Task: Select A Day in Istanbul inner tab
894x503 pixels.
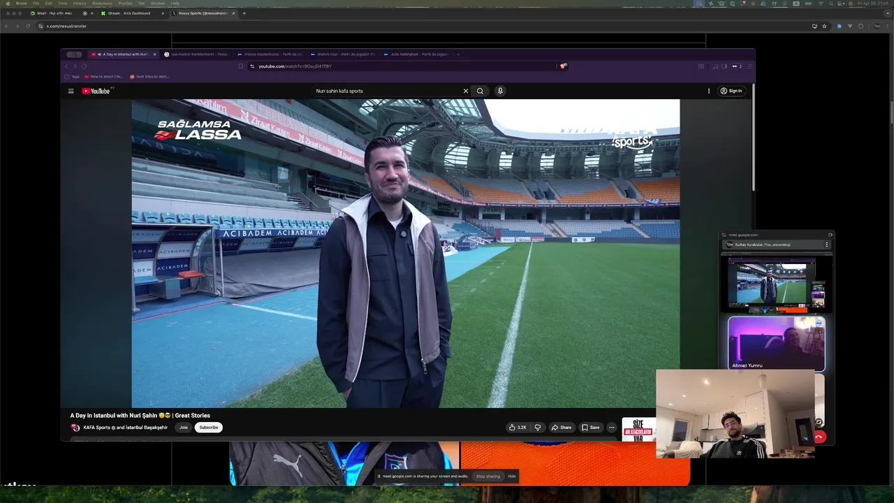Action: pyautogui.click(x=123, y=54)
